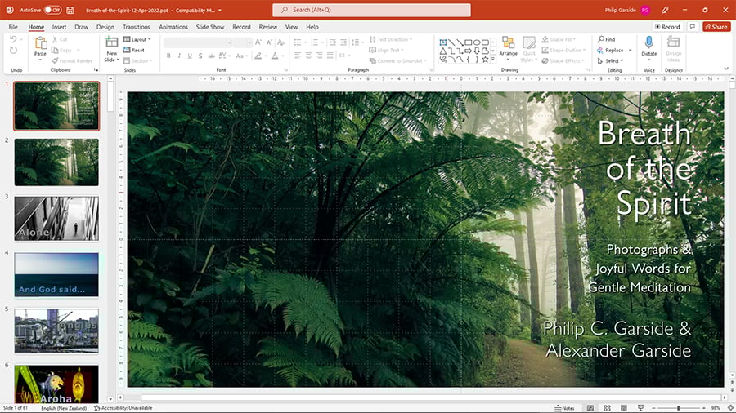The width and height of the screenshot is (736, 413).
Task: Select the Oval shape
Action: click(477, 42)
